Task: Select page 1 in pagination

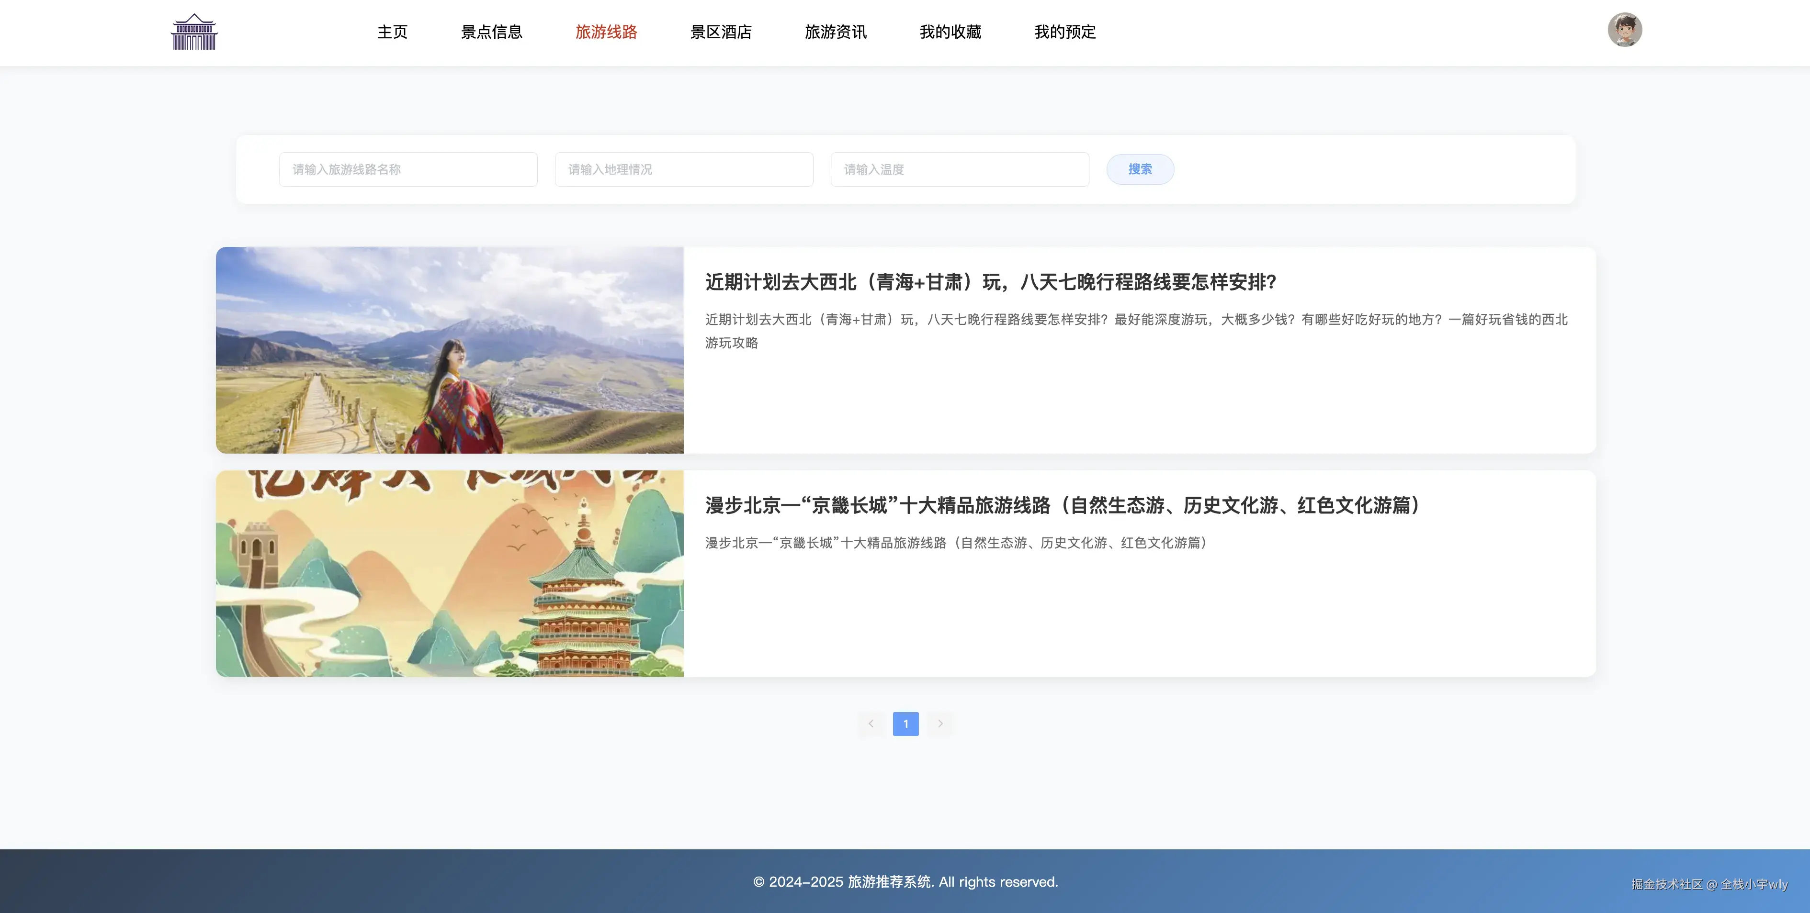Action: pos(905,724)
